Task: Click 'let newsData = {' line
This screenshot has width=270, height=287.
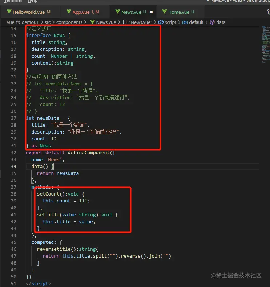Action: (x=48, y=118)
